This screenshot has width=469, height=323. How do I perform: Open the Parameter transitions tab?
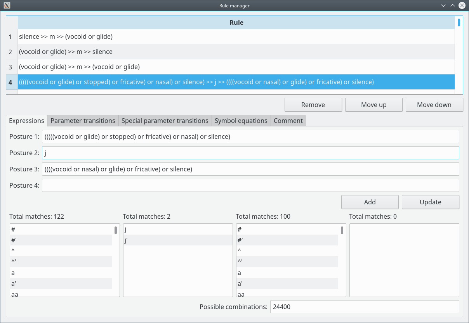point(83,121)
